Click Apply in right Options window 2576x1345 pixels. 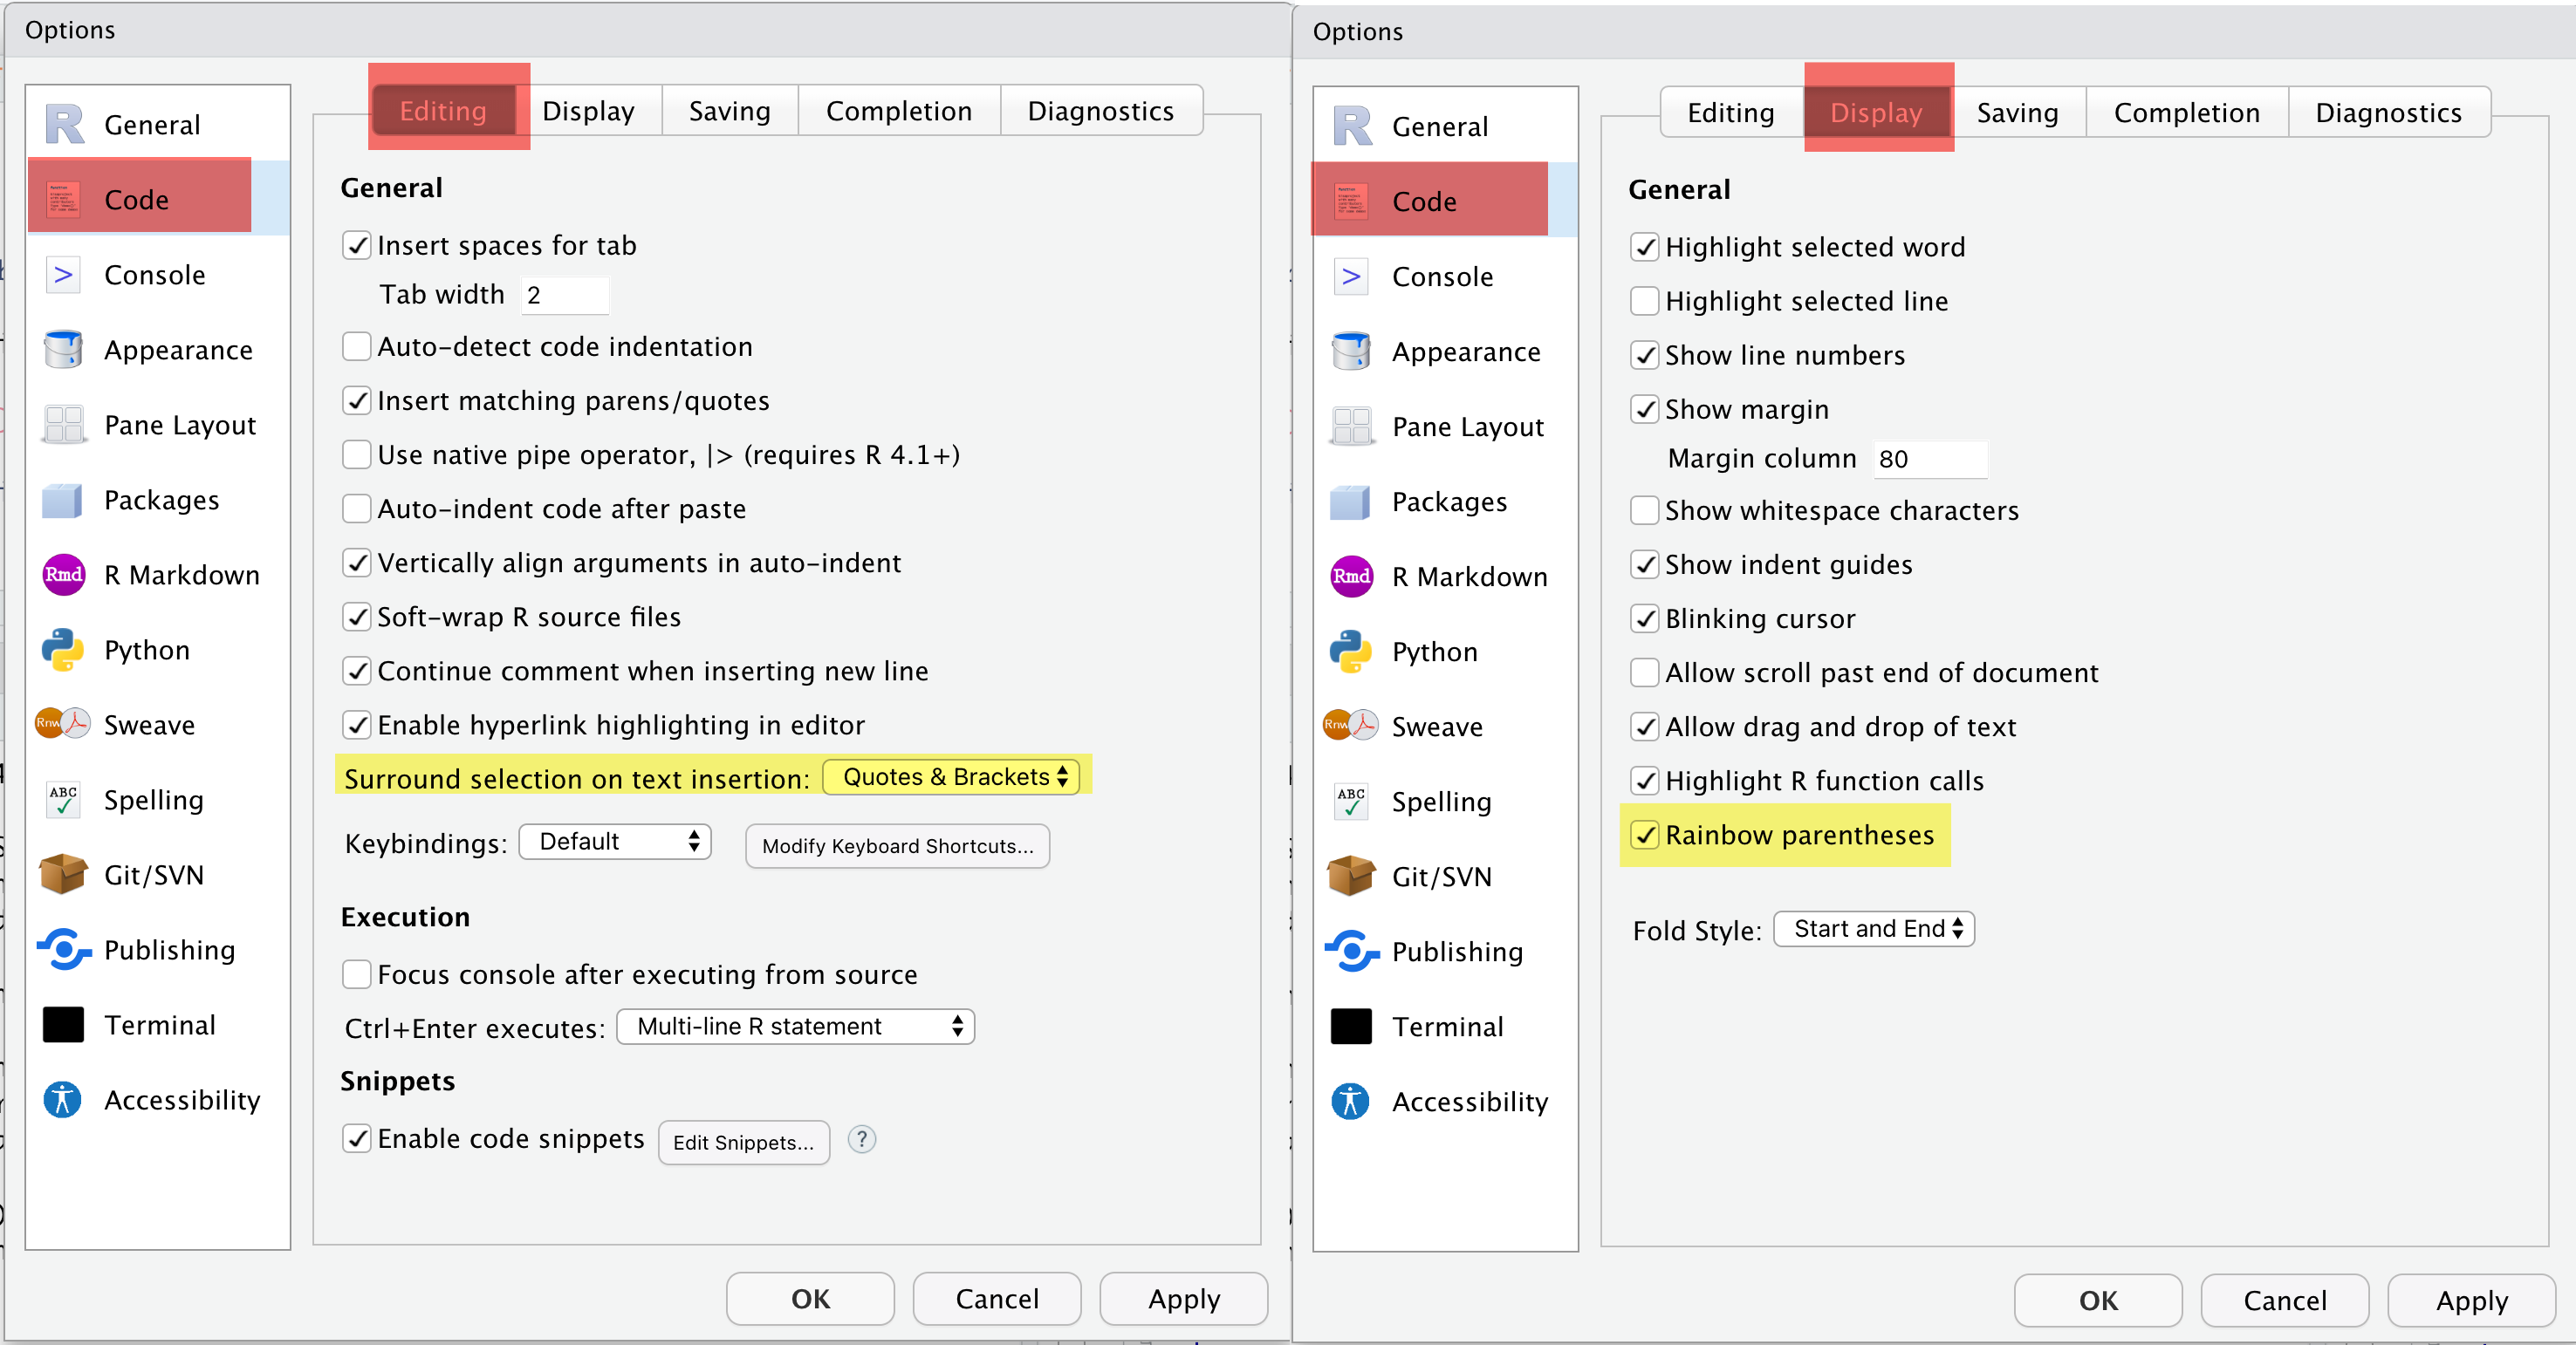[2472, 1301]
